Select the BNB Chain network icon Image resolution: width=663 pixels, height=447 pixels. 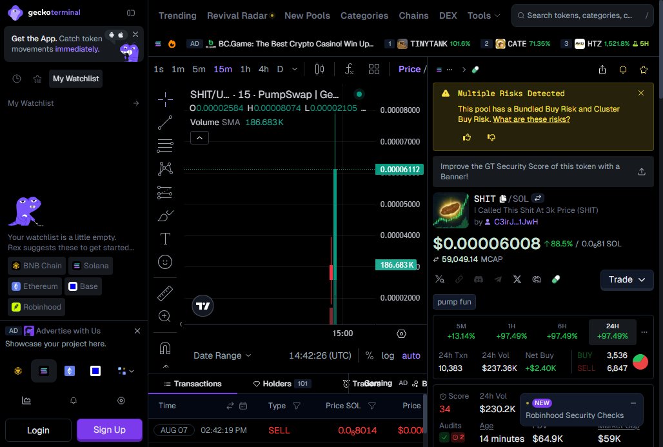pos(18,371)
